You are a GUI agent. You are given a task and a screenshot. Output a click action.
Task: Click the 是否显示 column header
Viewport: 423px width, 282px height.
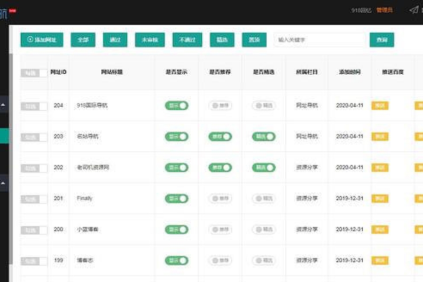tap(177, 72)
